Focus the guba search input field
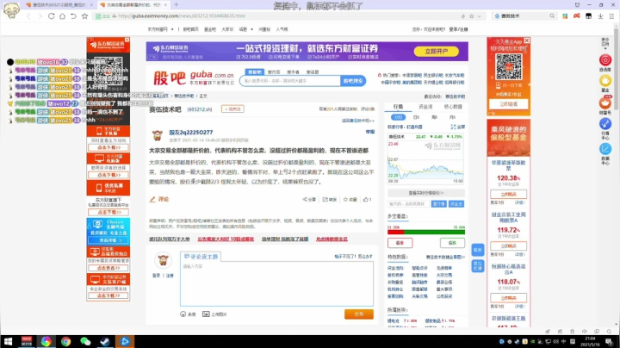 [290, 81]
